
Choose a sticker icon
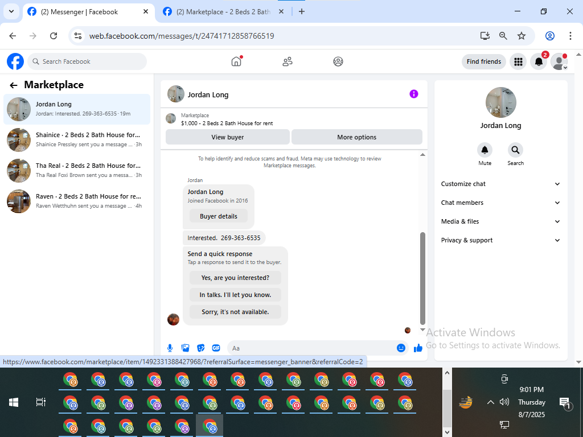pyautogui.click(x=201, y=348)
